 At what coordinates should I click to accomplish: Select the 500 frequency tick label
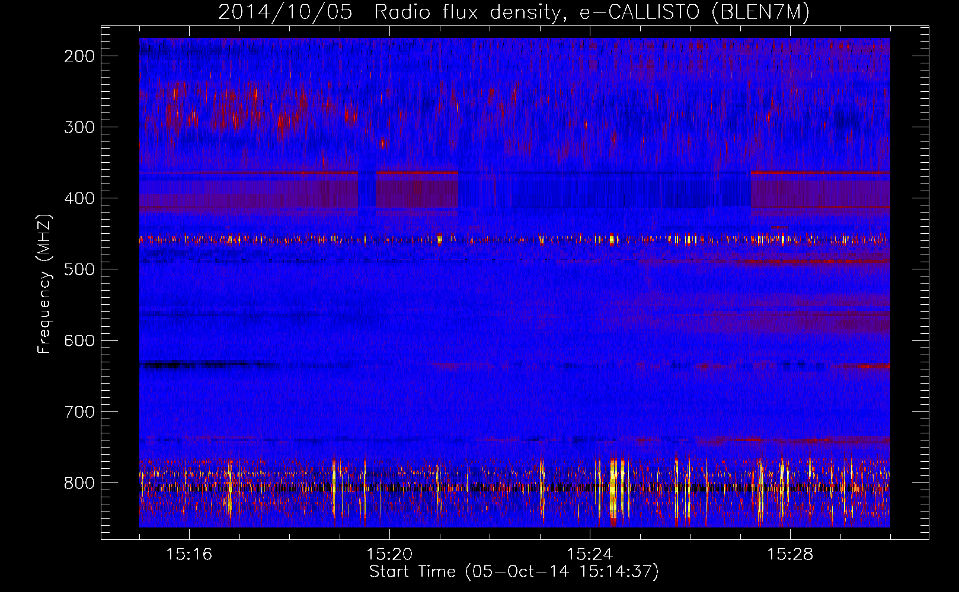(79, 269)
